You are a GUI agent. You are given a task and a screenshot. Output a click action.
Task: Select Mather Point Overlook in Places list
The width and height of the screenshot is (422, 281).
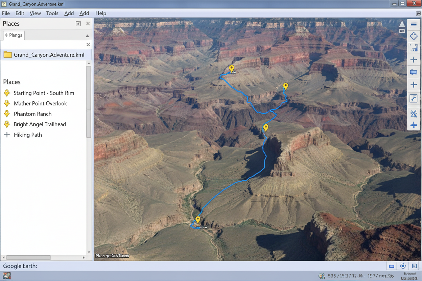click(40, 103)
